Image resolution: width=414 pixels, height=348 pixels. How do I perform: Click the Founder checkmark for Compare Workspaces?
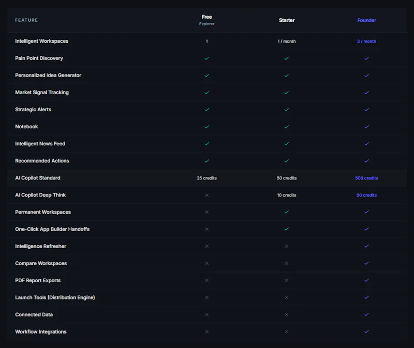[366, 263]
